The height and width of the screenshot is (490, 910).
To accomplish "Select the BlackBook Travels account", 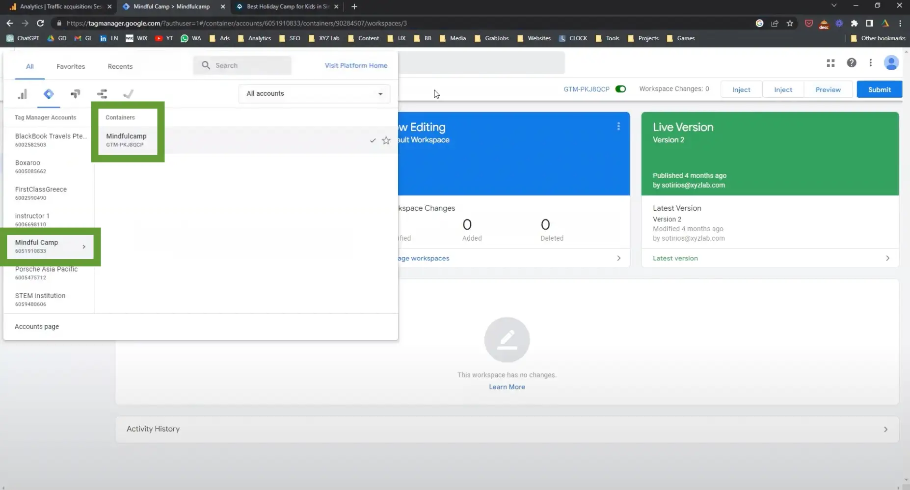I will 51,140.
